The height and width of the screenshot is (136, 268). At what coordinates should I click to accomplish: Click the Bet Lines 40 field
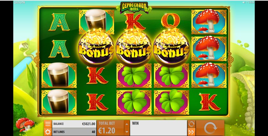[74, 132]
